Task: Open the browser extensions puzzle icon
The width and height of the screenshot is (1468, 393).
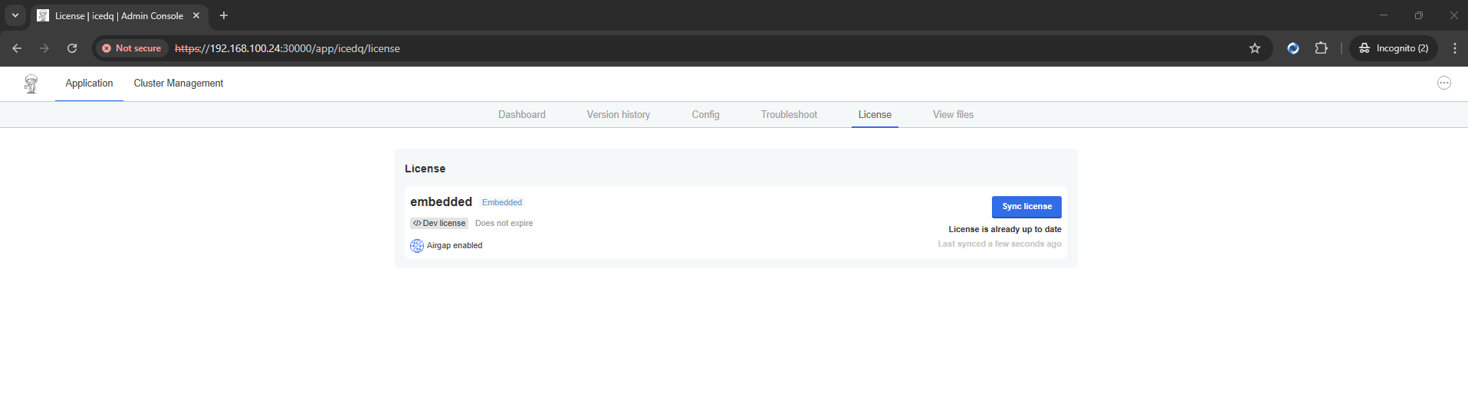Action: 1321,48
